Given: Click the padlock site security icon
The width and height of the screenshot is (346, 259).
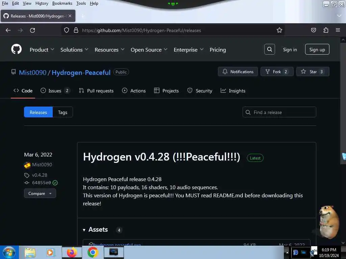Looking at the screenshot, I should [x=76, y=30].
